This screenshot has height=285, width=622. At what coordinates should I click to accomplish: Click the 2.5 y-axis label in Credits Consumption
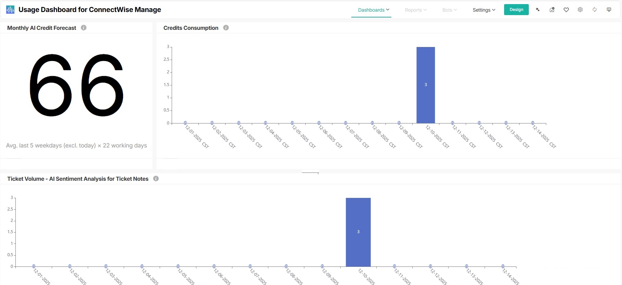[166, 59]
